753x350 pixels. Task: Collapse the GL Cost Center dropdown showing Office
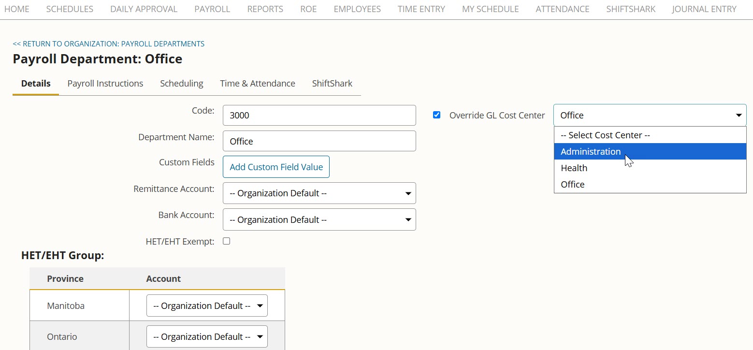coord(650,115)
